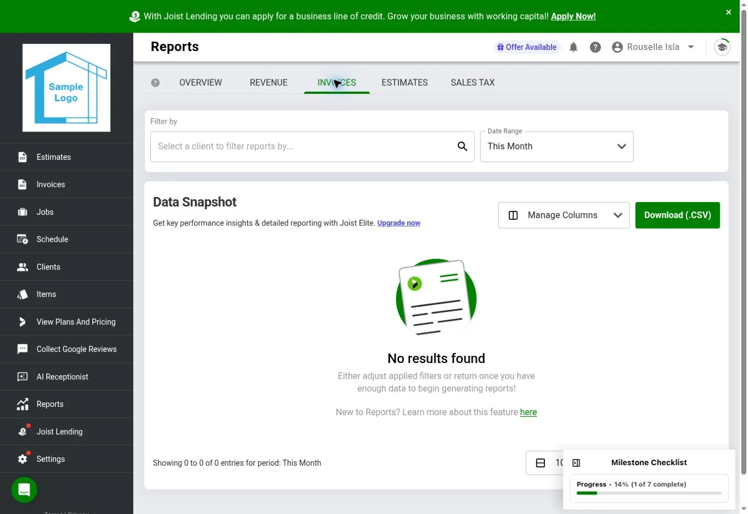Switch to the Revenue tab

269,83
